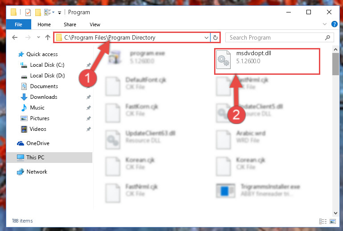
Task: Click in the Search Program field
Action: point(276,37)
